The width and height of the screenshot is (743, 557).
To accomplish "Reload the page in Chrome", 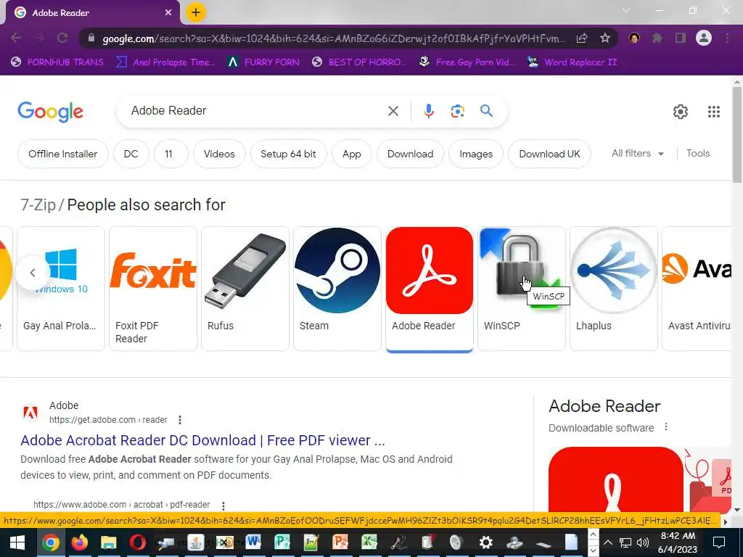I will (x=62, y=38).
